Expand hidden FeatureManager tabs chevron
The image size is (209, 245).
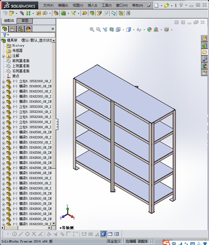click(x=53, y=29)
